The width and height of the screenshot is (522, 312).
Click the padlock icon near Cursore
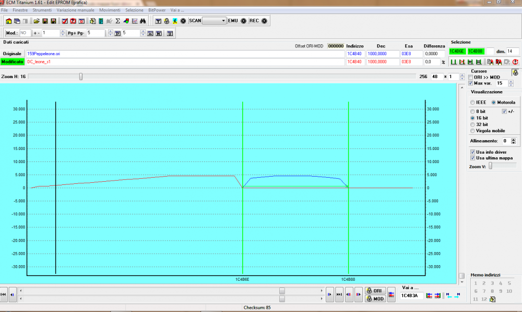coord(515,73)
